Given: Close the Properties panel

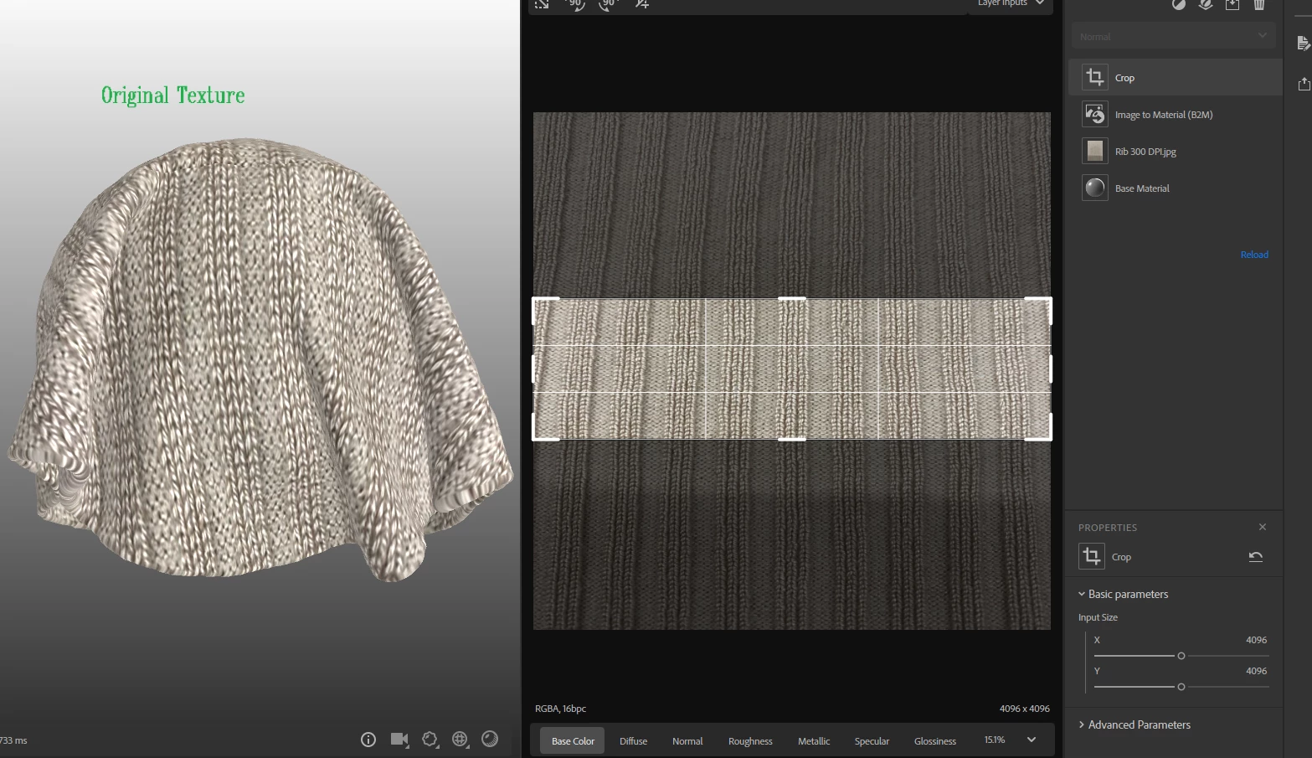Looking at the screenshot, I should pyautogui.click(x=1263, y=527).
